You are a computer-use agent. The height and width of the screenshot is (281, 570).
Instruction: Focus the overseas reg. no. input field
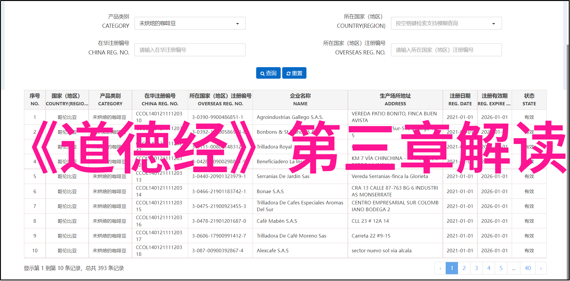click(x=446, y=50)
